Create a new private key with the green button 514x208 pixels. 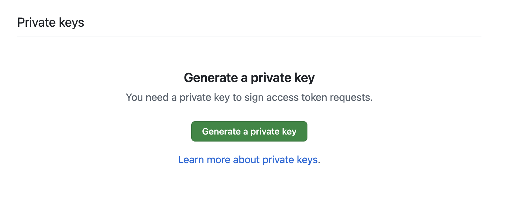point(249,131)
